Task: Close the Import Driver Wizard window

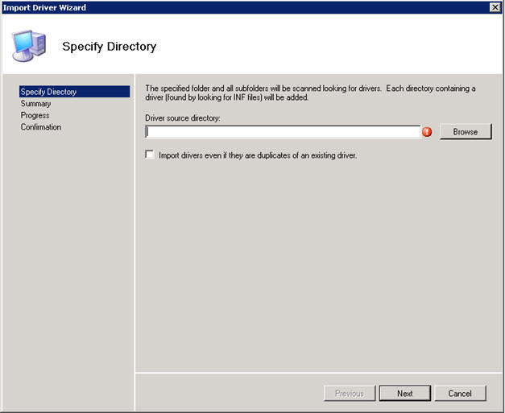Action: [495, 7]
